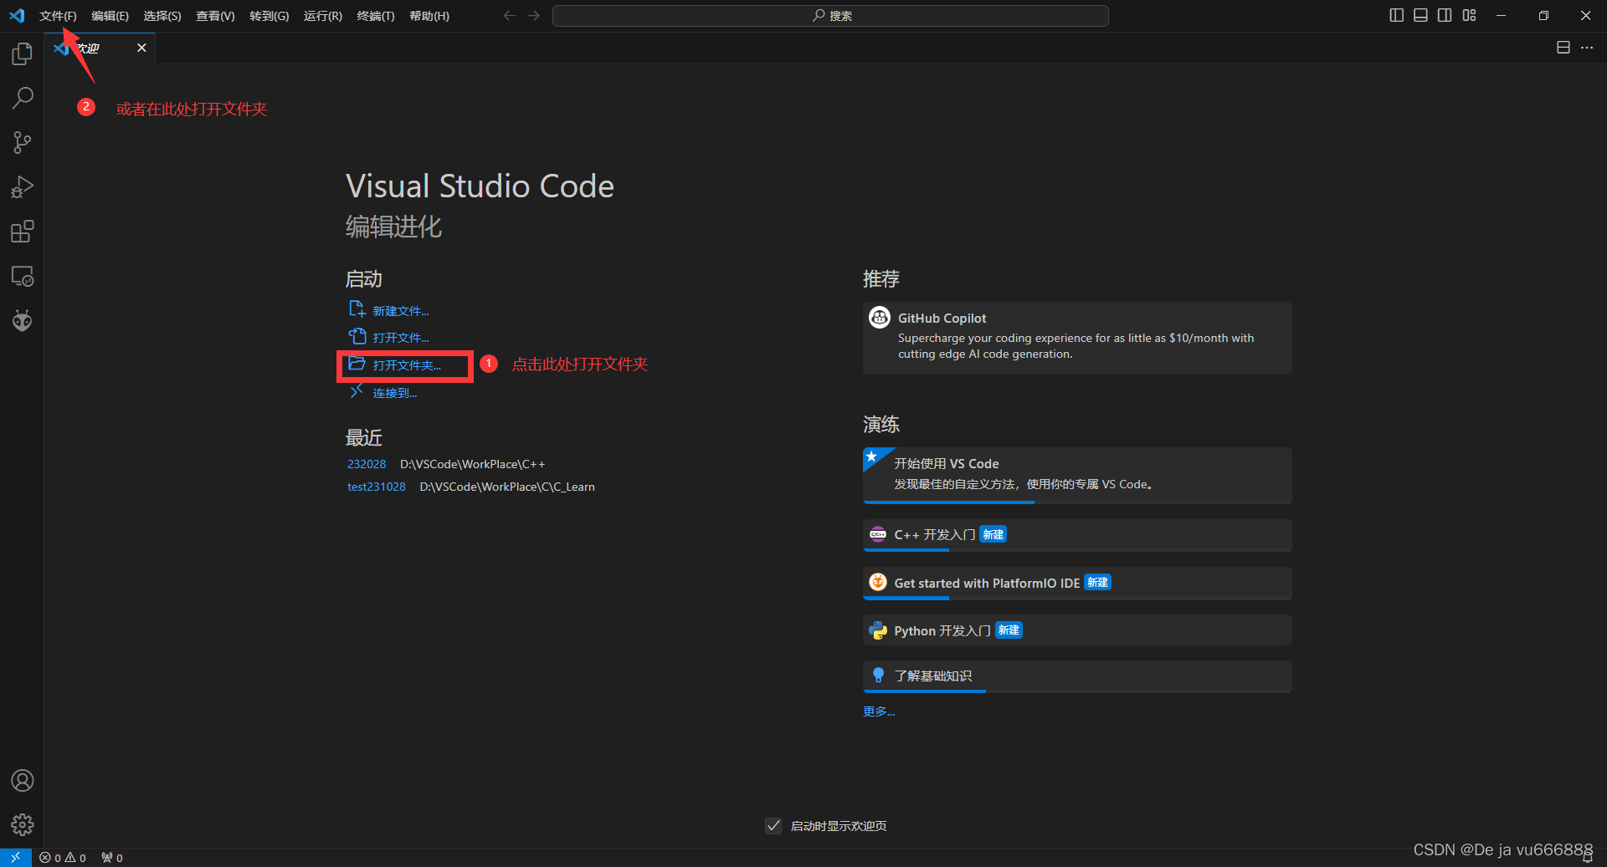Open the PlatformIO alien icon view
1607x867 pixels.
23,320
